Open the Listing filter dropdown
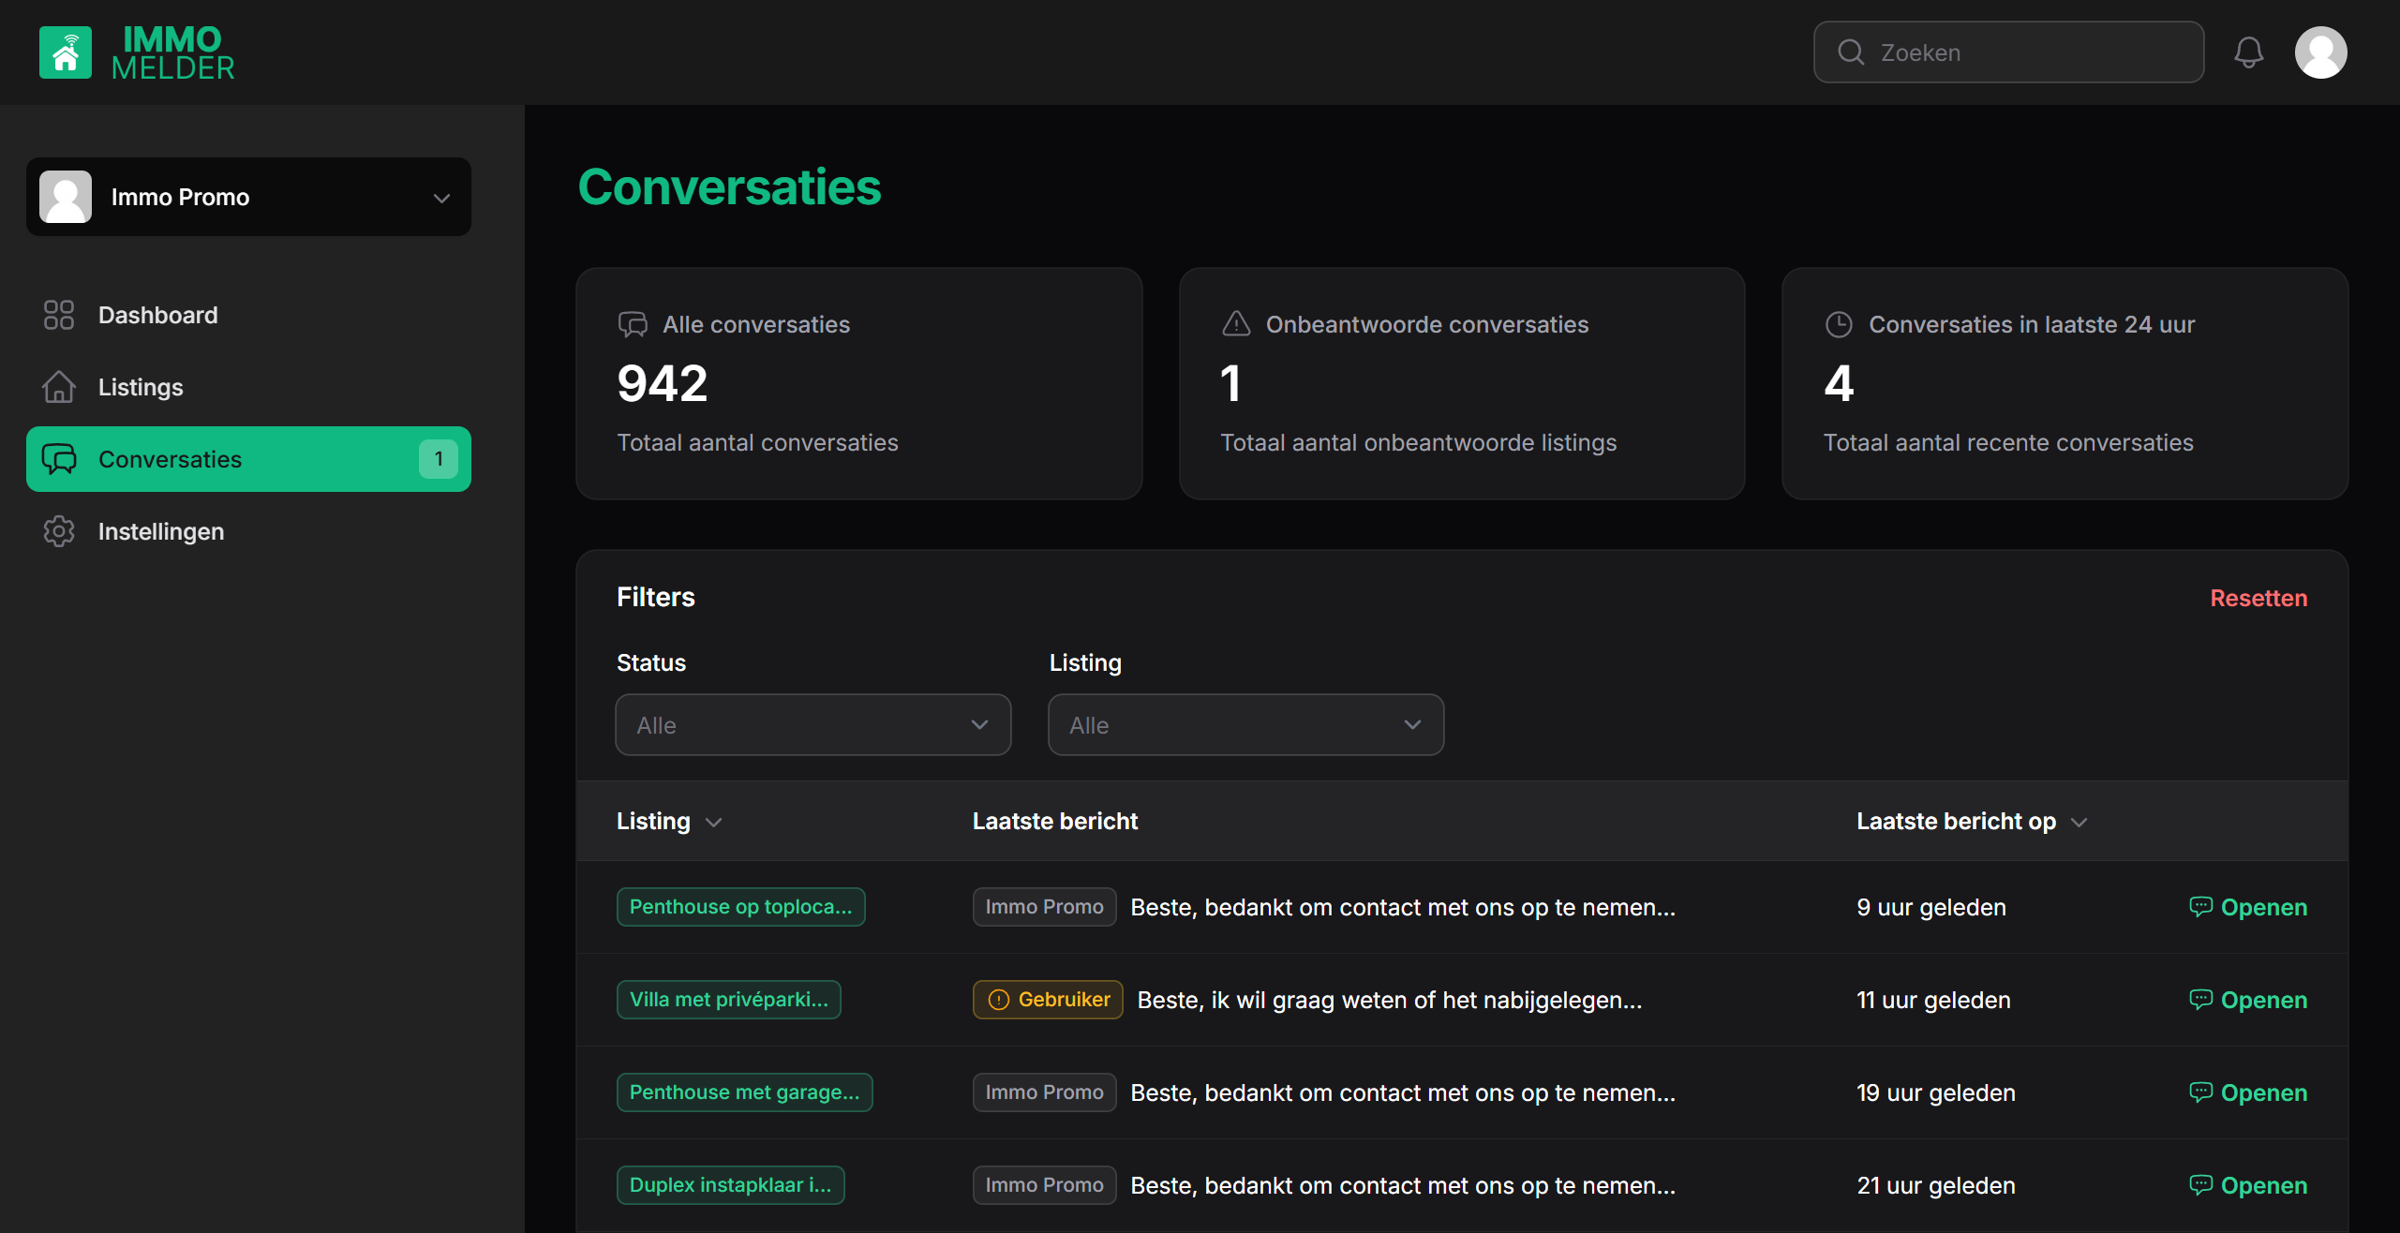2400x1233 pixels. 1245,725
